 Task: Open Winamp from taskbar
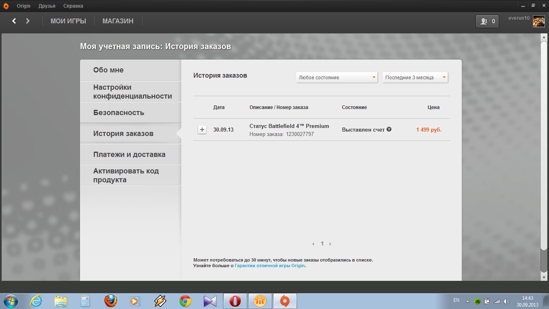(160, 301)
